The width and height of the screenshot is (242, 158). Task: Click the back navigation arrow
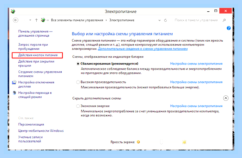coord(16,20)
